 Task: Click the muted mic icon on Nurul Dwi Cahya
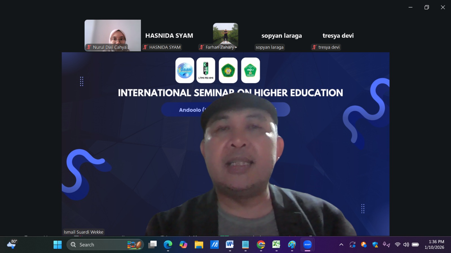click(x=89, y=47)
